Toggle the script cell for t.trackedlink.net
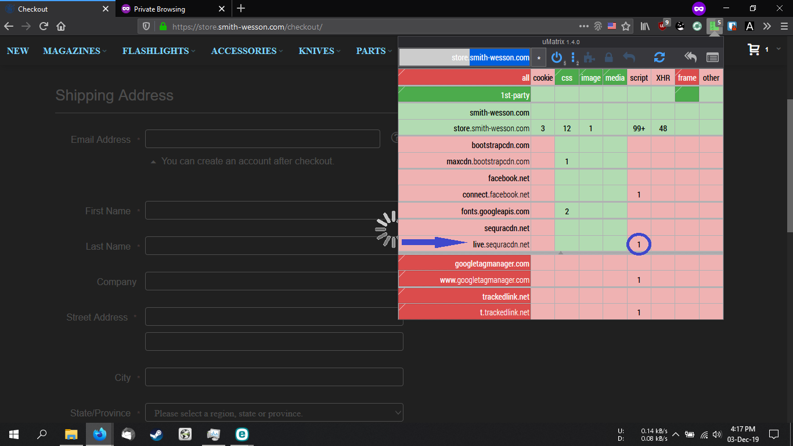The image size is (793, 446). click(639, 312)
